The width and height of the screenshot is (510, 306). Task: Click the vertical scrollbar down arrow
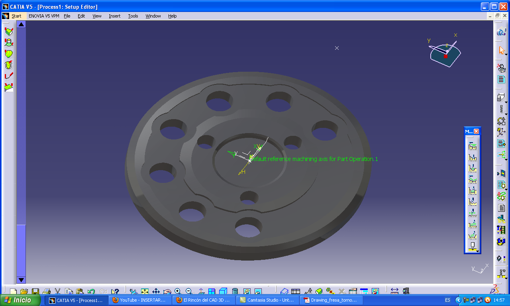point(21,280)
